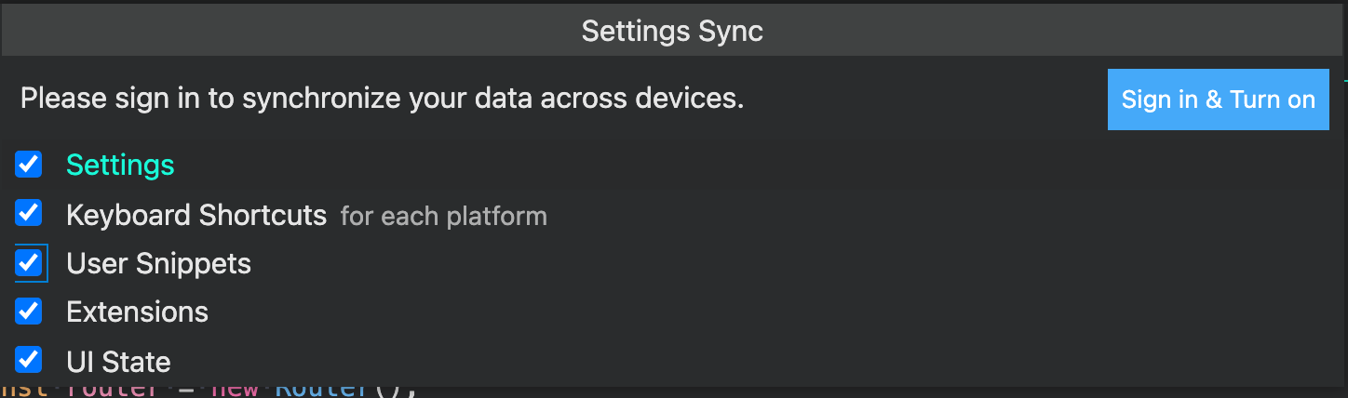The height and width of the screenshot is (398, 1348).
Task: Toggle the UI State checkbox
Action: pos(29,360)
